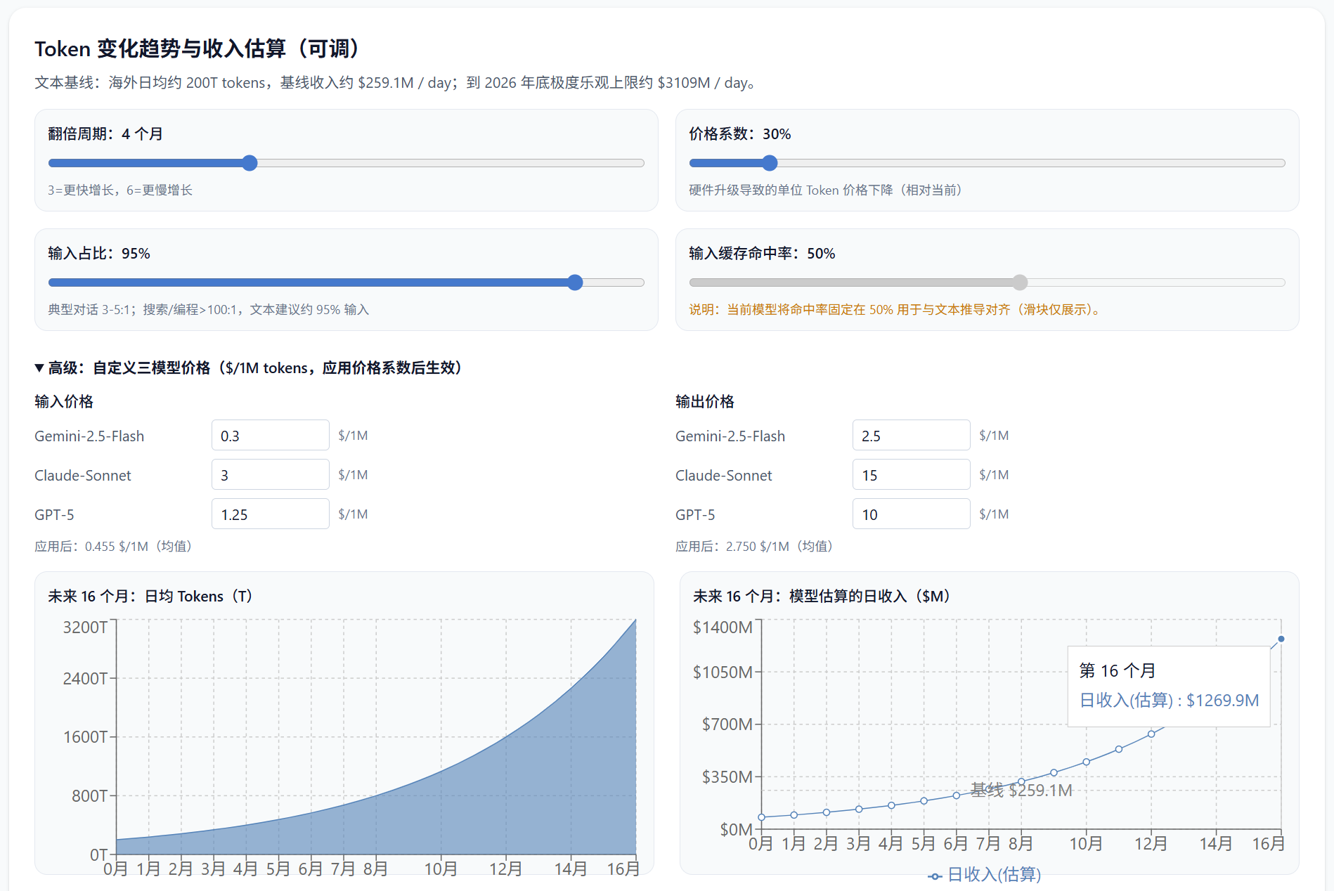The image size is (1334, 891).
Task: Edit the Gemini-2.5-Flash input price field
Action: (270, 435)
